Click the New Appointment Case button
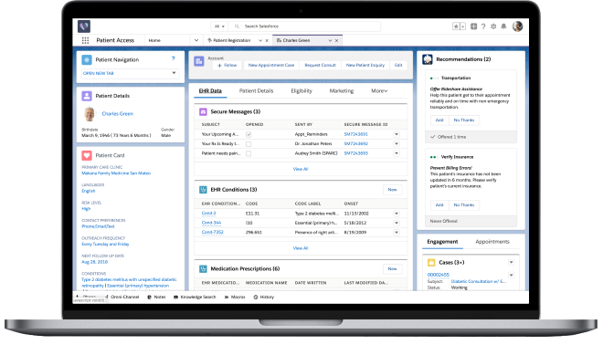The height and width of the screenshot is (345, 603). pos(271,66)
